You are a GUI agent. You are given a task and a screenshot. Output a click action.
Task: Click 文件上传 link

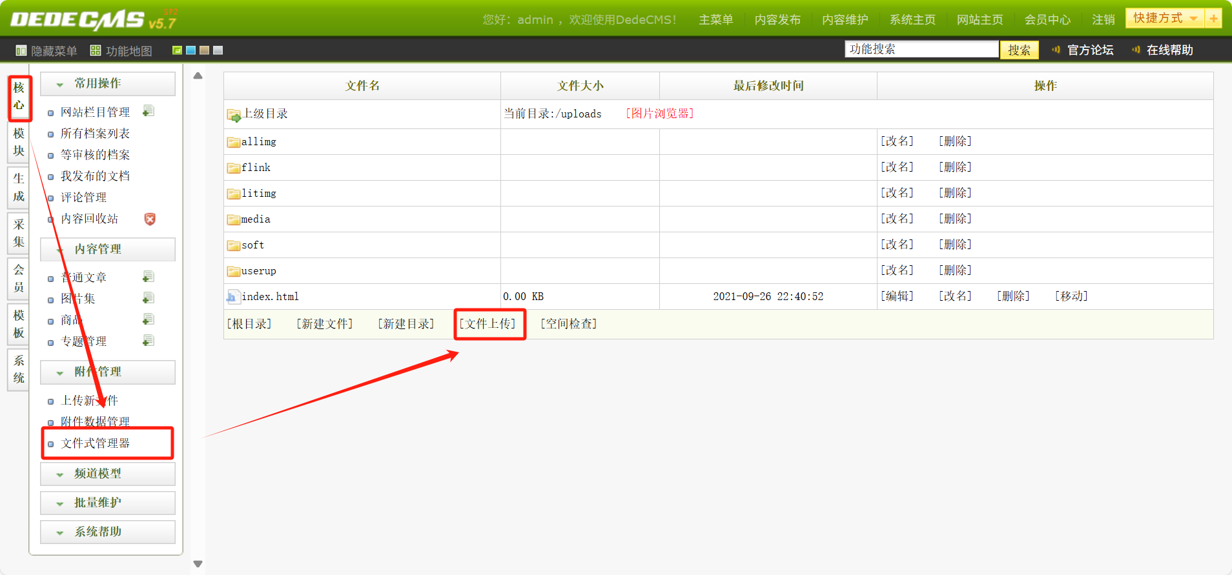tap(488, 324)
